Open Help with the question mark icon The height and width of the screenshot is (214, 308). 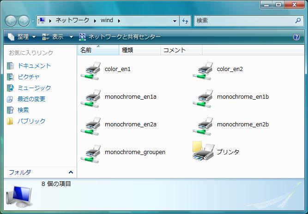(x=296, y=37)
